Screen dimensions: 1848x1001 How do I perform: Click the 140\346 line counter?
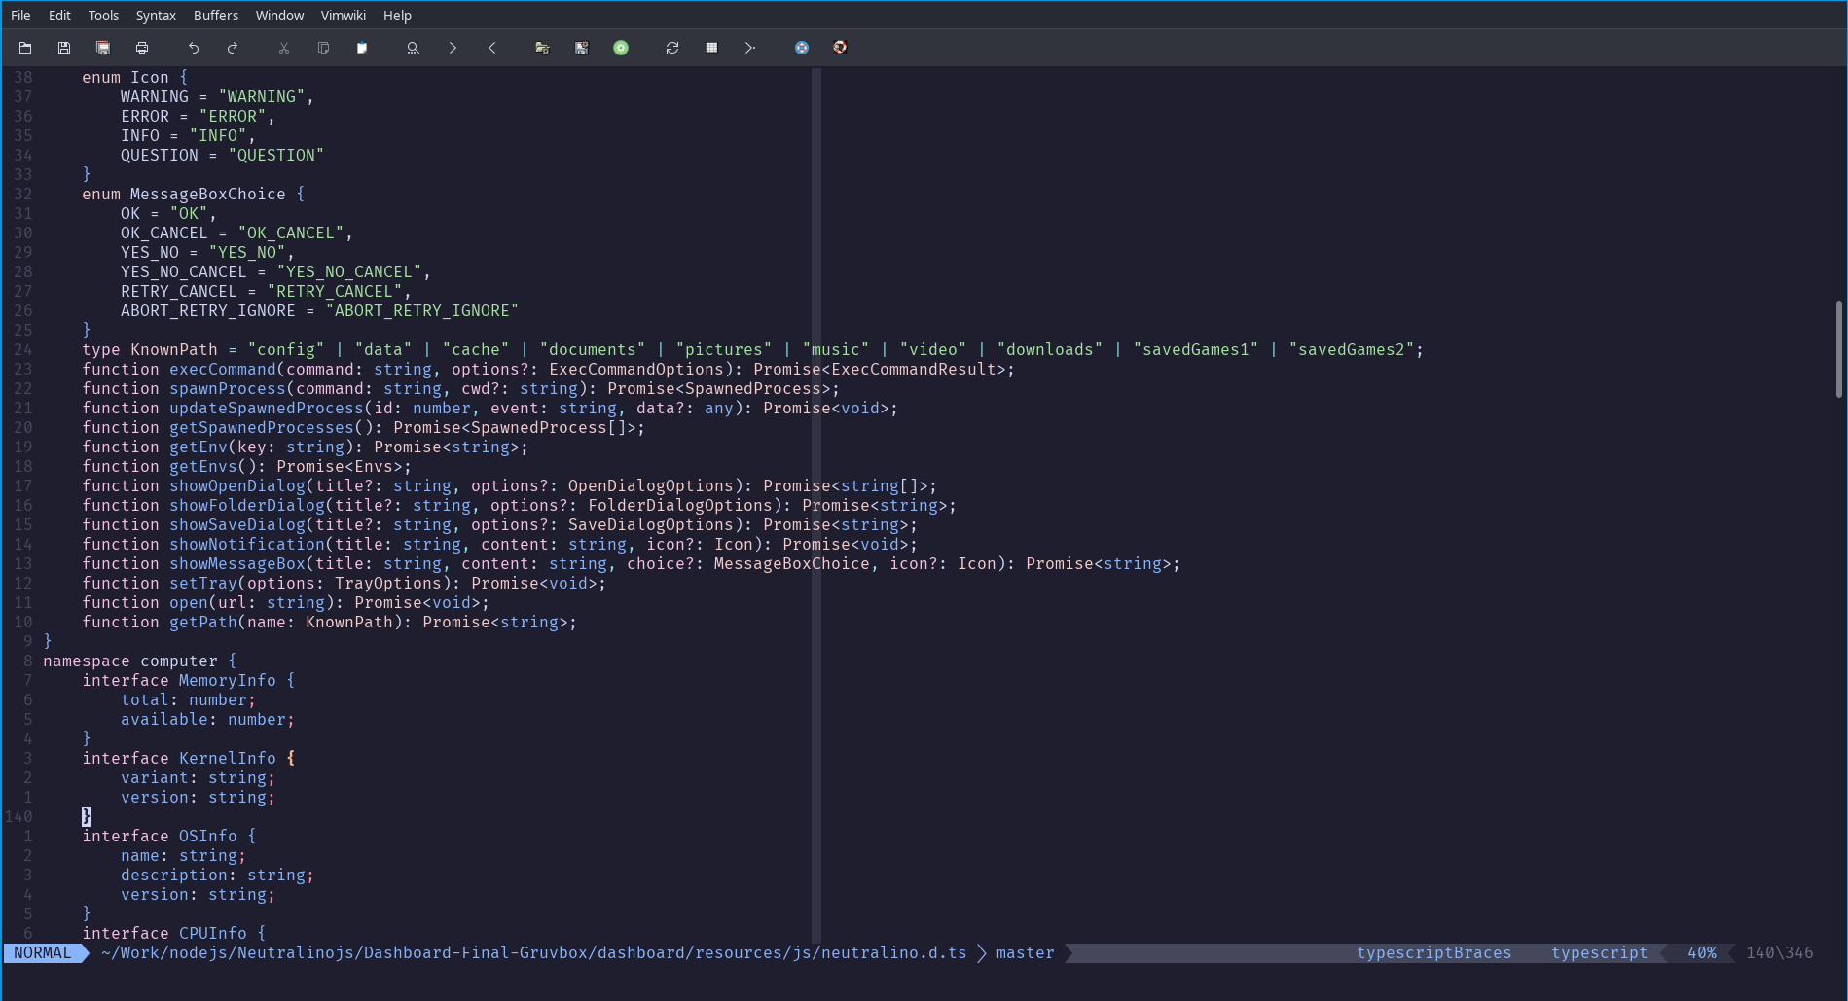point(1779,953)
